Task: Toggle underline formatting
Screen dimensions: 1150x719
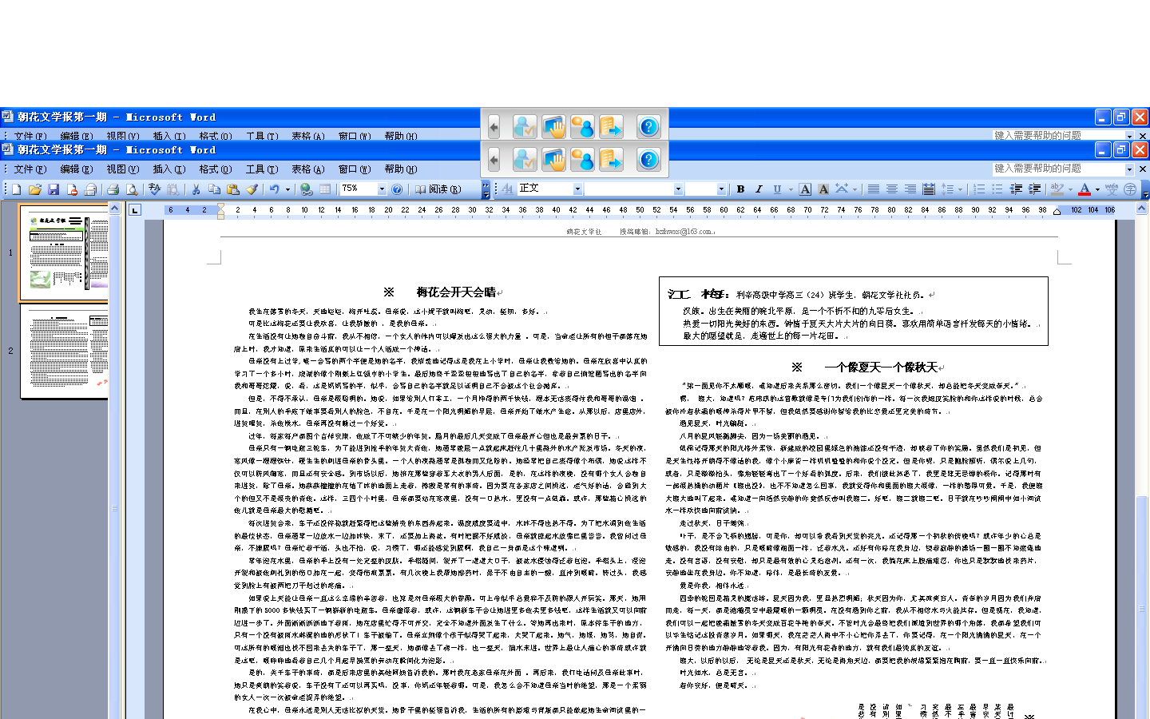Action: tap(776, 189)
